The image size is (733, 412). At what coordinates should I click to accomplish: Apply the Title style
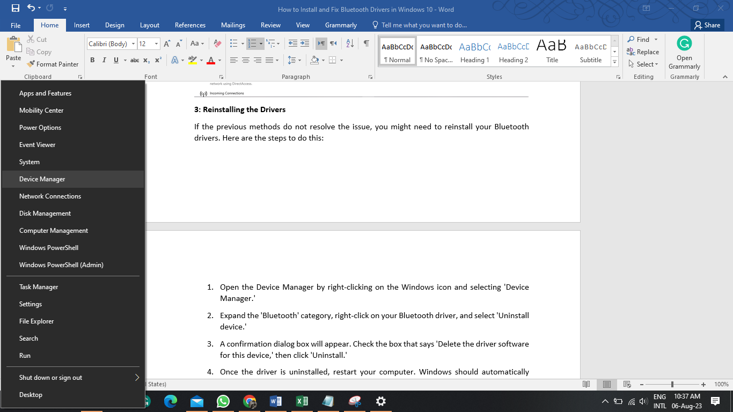coord(552,51)
